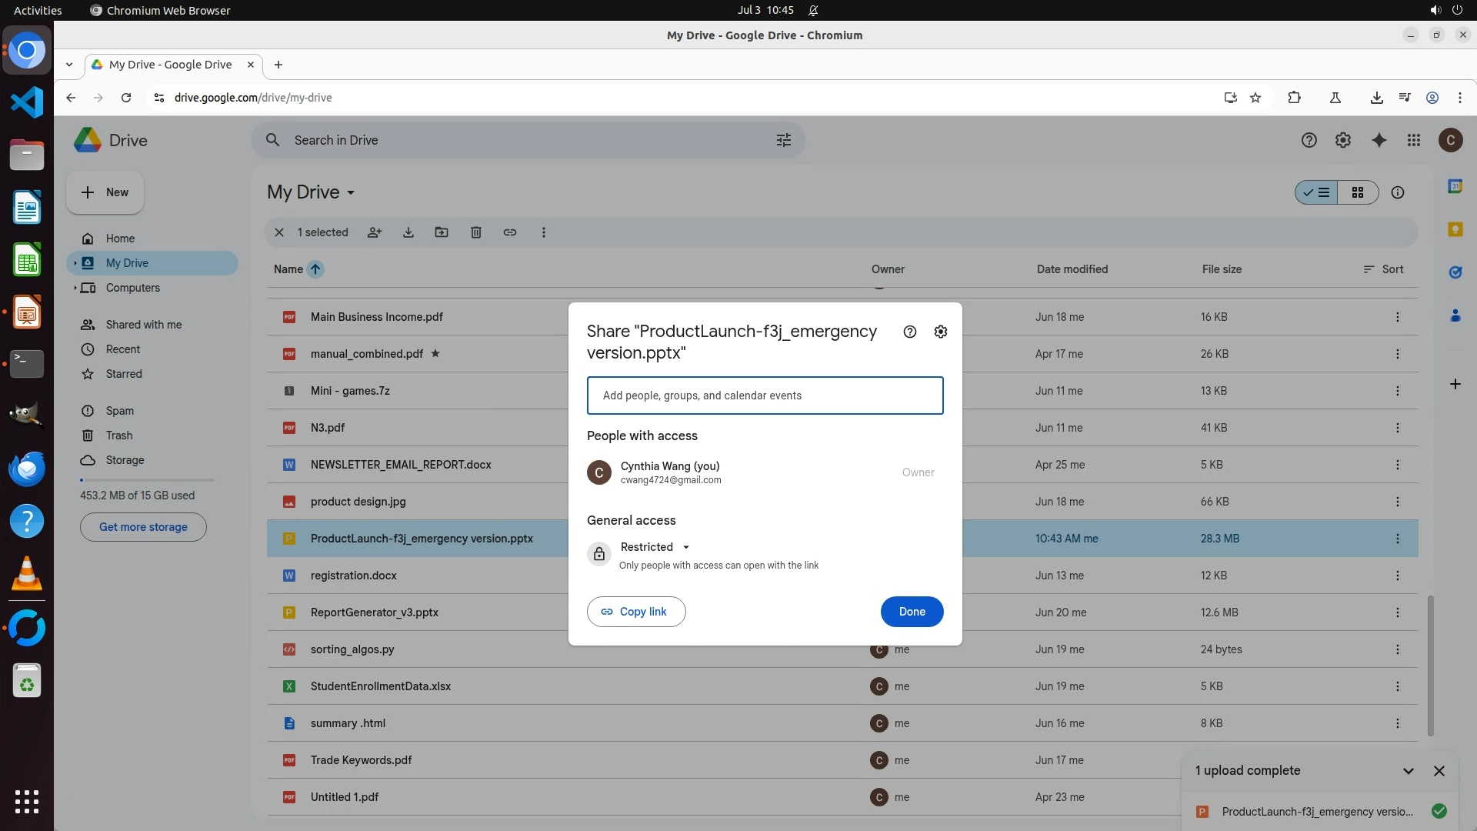Open search filter options icon
1477x831 pixels.
tap(783, 140)
